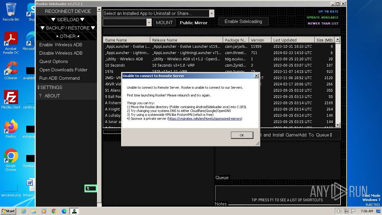Select the _Utility - Wireless ADB row

219,59
